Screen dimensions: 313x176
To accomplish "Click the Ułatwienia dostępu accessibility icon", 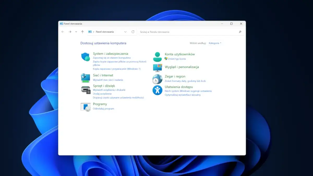I will point(157,90).
